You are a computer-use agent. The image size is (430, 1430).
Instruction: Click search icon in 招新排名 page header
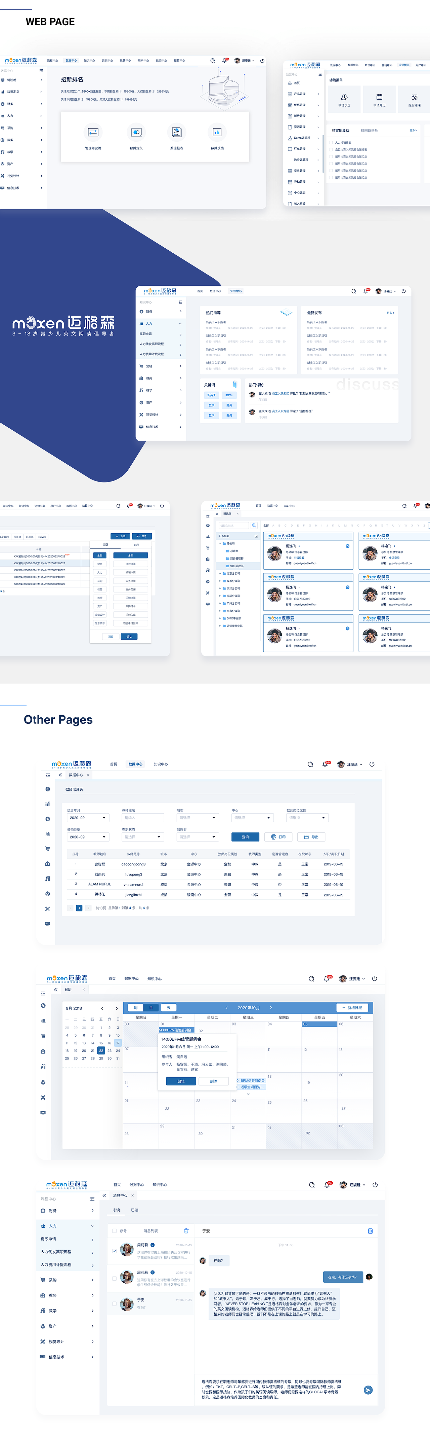pyautogui.click(x=213, y=61)
